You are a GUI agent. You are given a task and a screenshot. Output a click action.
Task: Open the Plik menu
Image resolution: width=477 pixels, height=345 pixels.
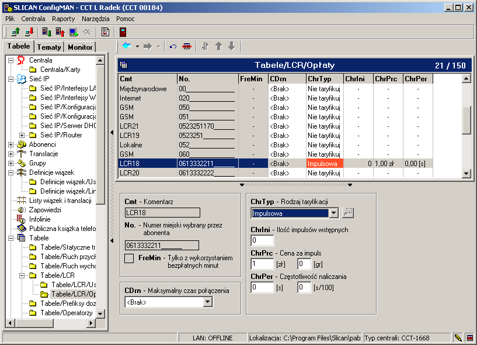tap(10, 19)
